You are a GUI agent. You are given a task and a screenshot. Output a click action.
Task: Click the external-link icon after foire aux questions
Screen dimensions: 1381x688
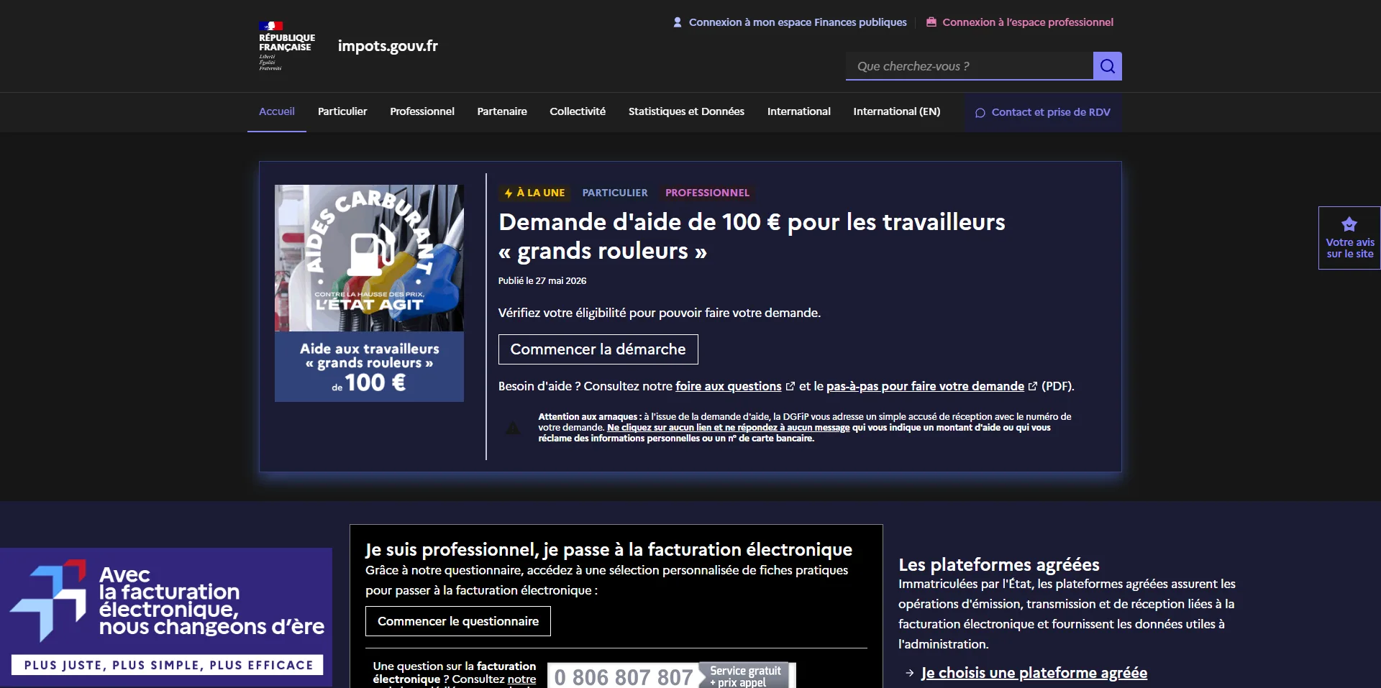[x=790, y=386]
